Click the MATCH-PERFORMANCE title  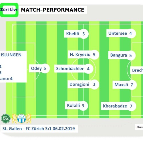click(53, 10)
